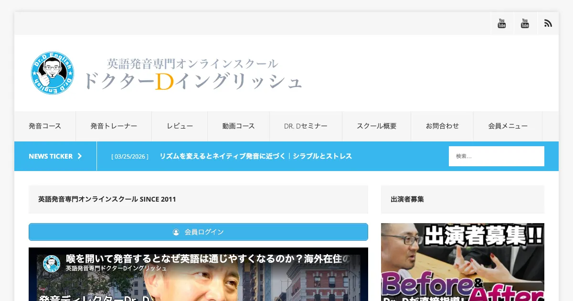Click the channel avatar in video player
The width and height of the screenshot is (573, 301).
[x=51, y=263]
